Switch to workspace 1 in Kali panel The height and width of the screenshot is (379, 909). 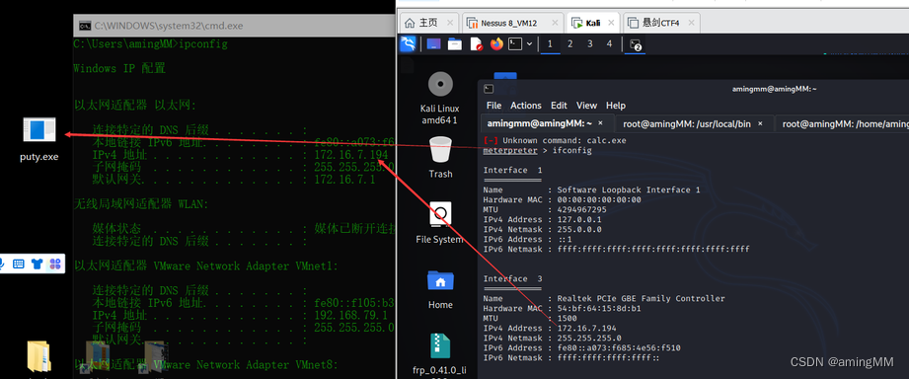(x=550, y=44)
